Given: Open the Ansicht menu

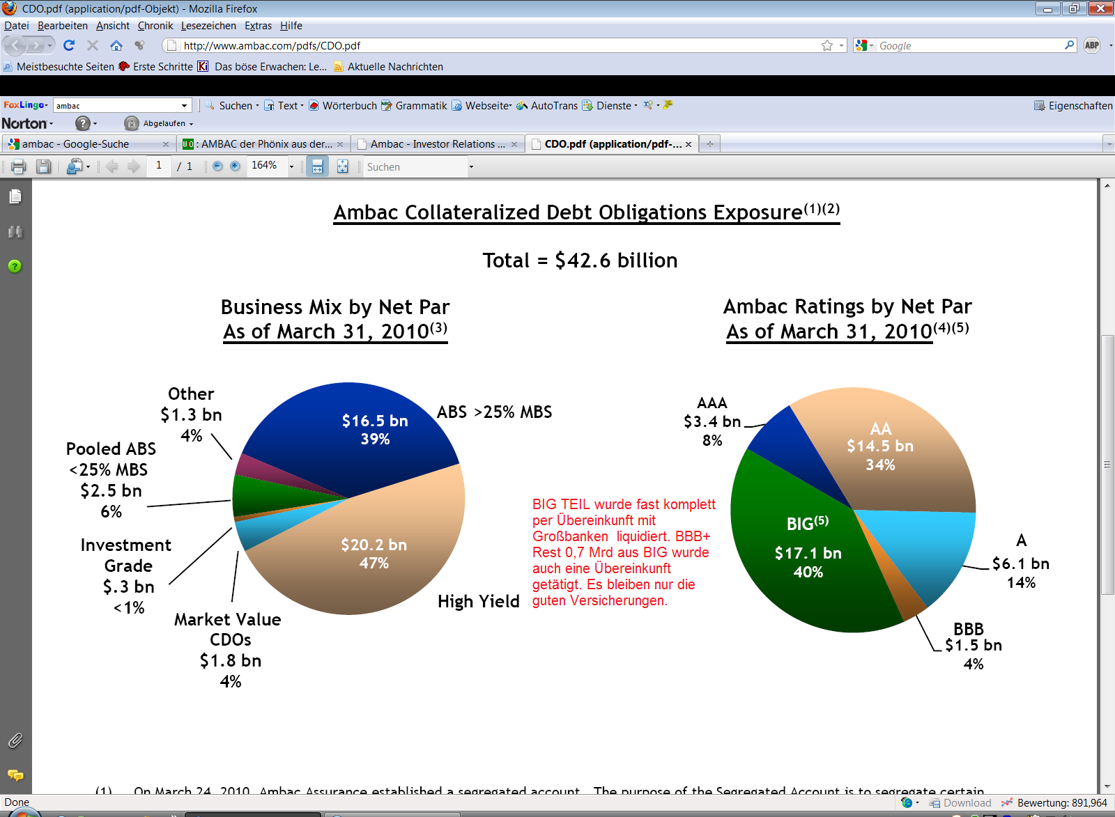Looking at the screenshot, I should tap(113, 26).
